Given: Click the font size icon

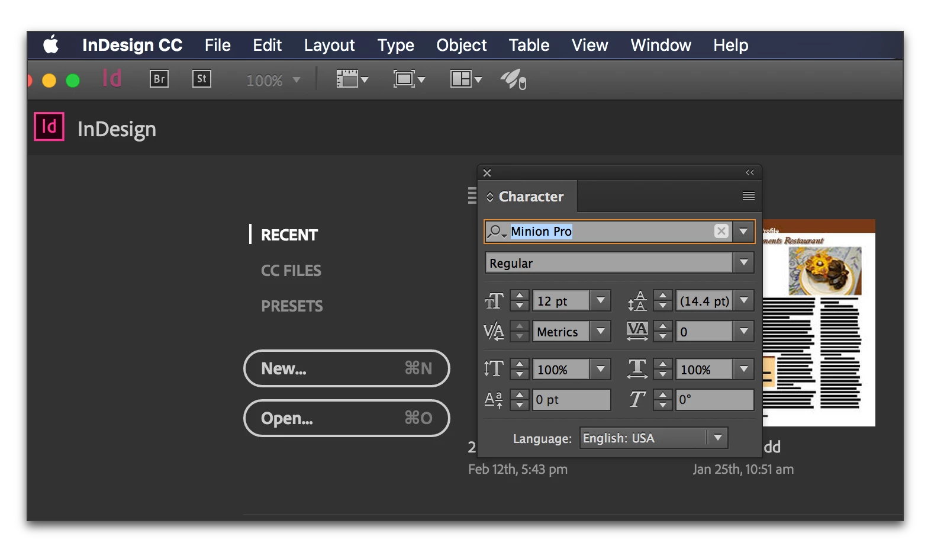Looking at the screenshot, I should point(494,301).
